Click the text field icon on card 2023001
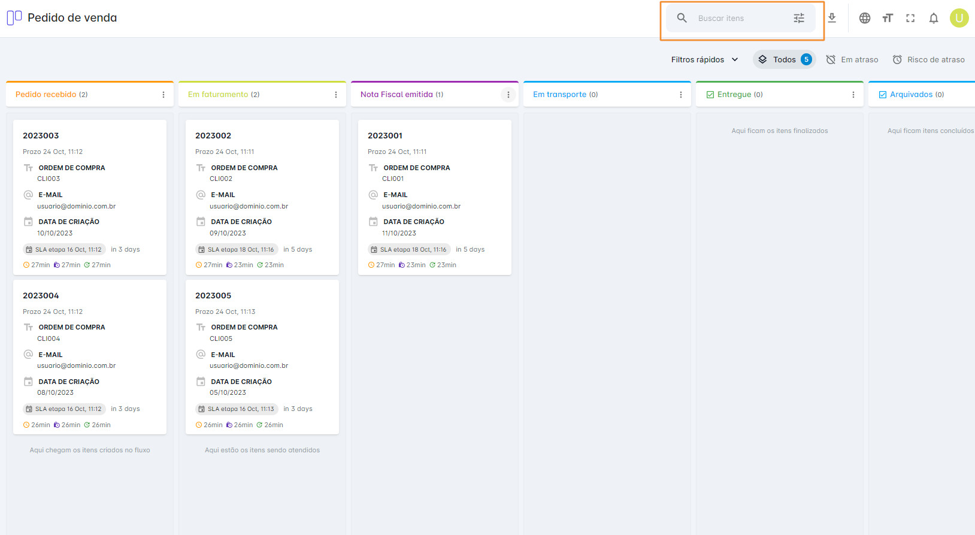This screenshot has height=535, width=975. [373, 168]
